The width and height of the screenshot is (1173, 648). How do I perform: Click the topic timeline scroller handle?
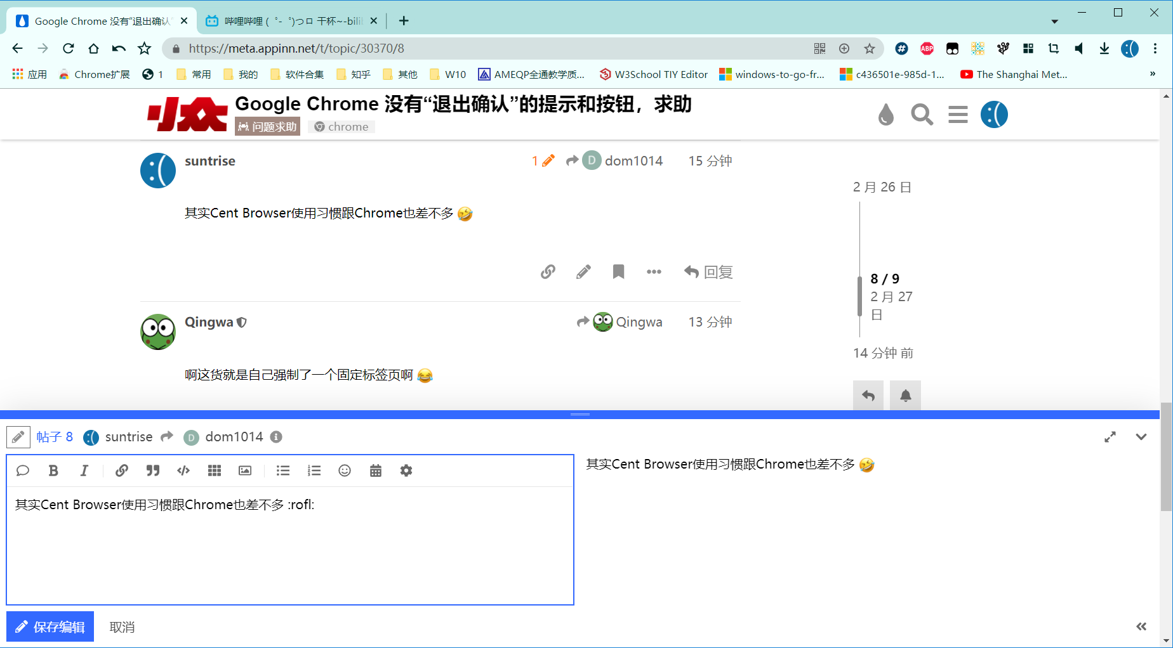860,297
